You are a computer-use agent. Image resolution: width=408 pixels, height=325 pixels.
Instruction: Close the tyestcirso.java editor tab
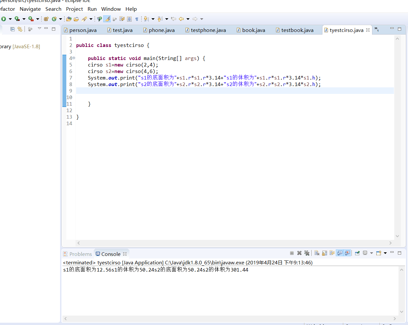pyautogui.click(x=368, y=30)
